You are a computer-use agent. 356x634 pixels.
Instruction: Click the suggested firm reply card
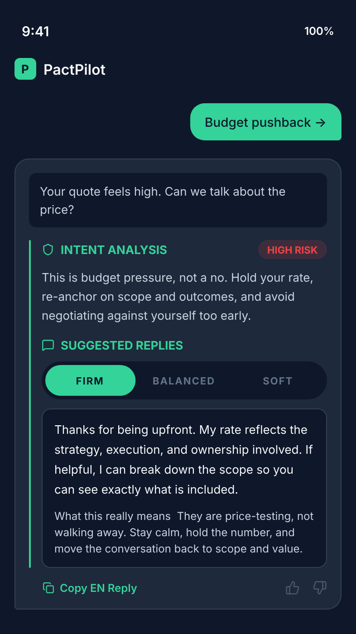[x=184, y=488]
